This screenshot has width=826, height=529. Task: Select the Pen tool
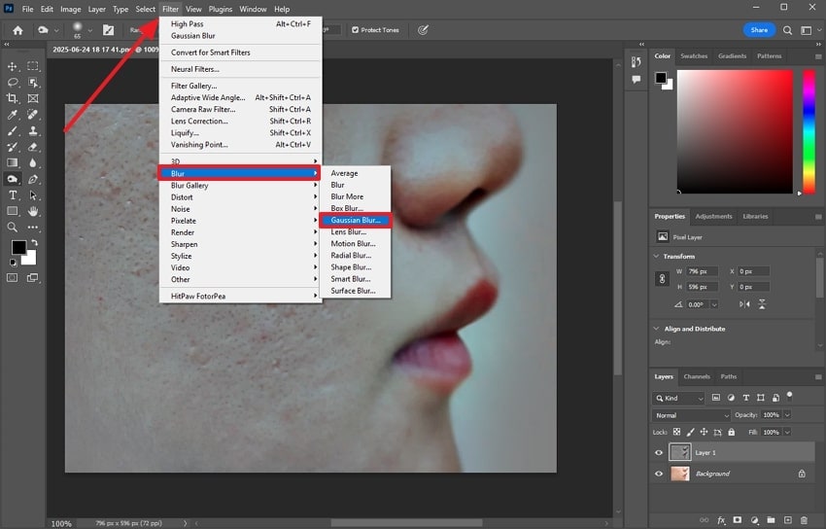[33, 179]
